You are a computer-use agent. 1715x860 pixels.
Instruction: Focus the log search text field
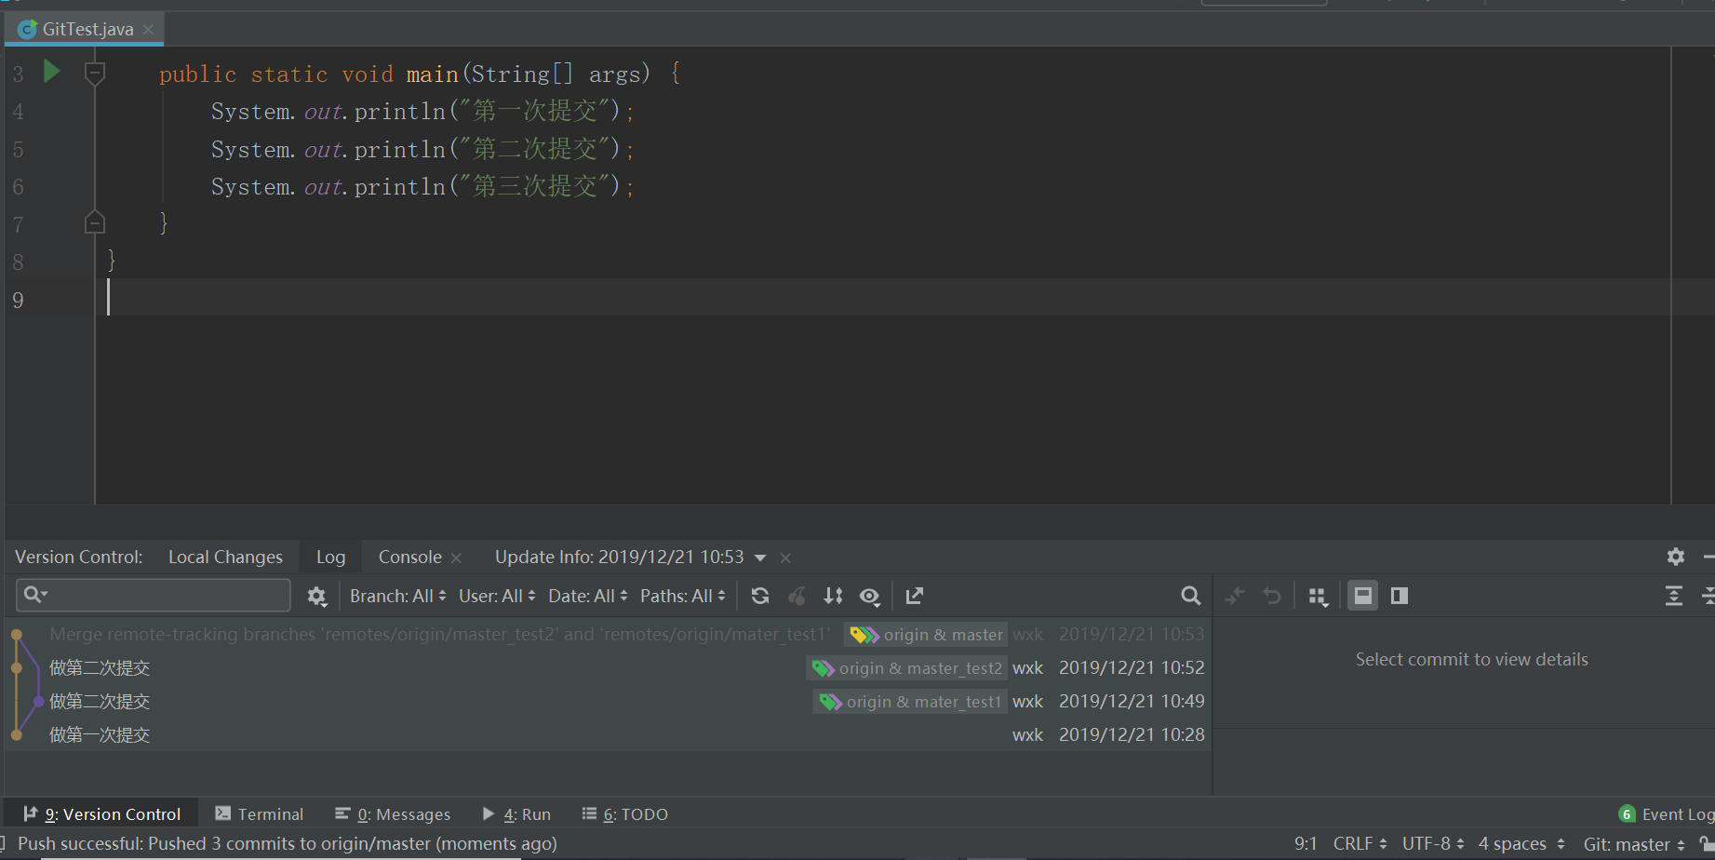(154, 595)
